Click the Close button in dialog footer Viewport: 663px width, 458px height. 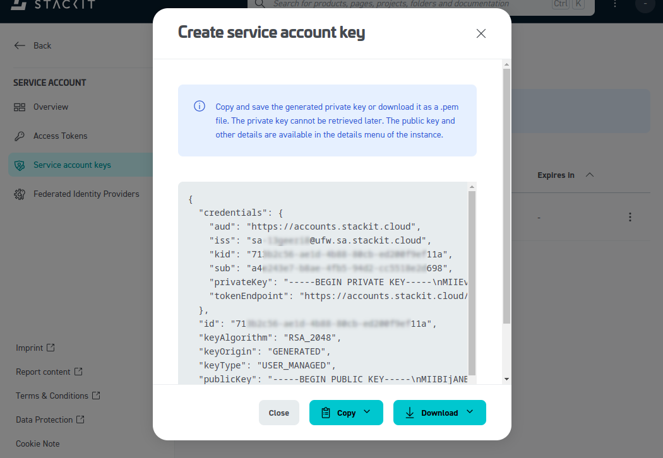278,413
